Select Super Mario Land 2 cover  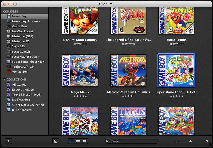point(176,70)
